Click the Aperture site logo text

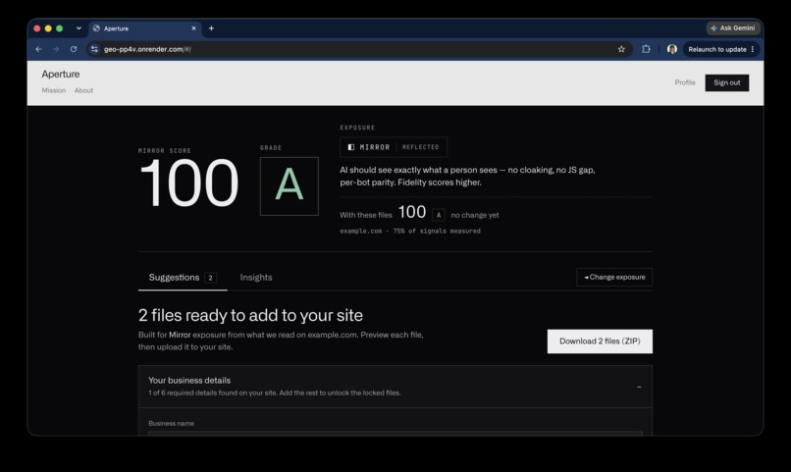[x=61, y=75]
